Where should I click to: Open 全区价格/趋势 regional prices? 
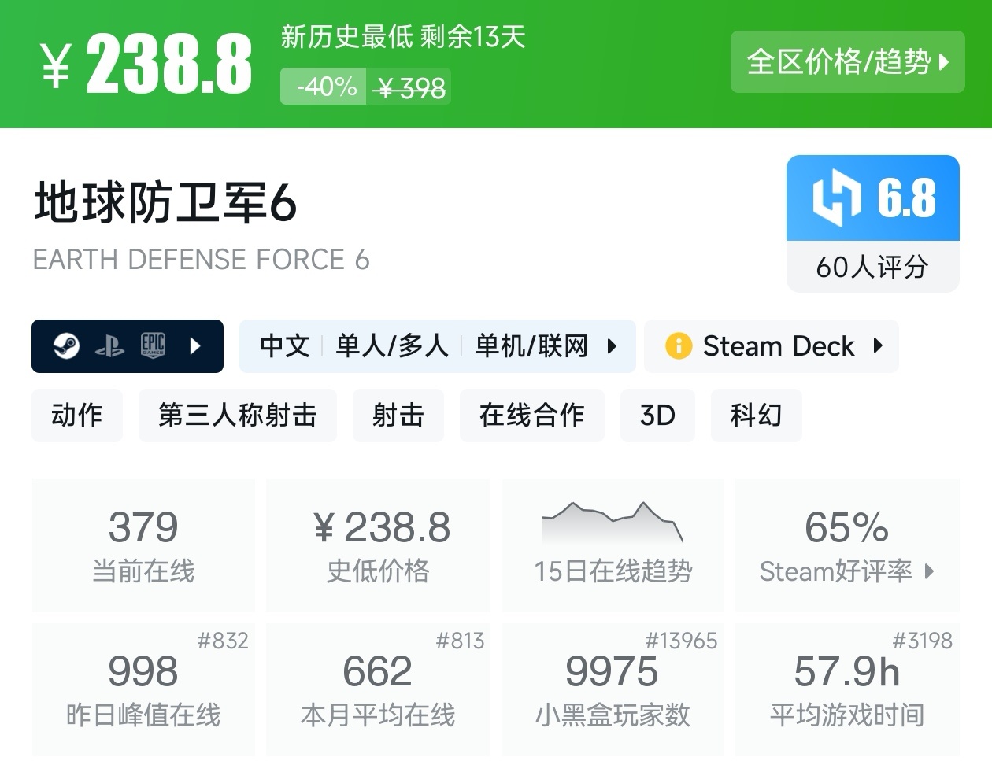pyautogui.click(x=847, y=62)
